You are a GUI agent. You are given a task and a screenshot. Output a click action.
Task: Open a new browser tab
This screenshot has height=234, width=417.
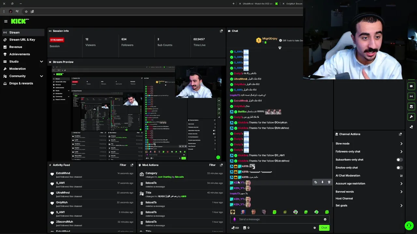[233, 4]
